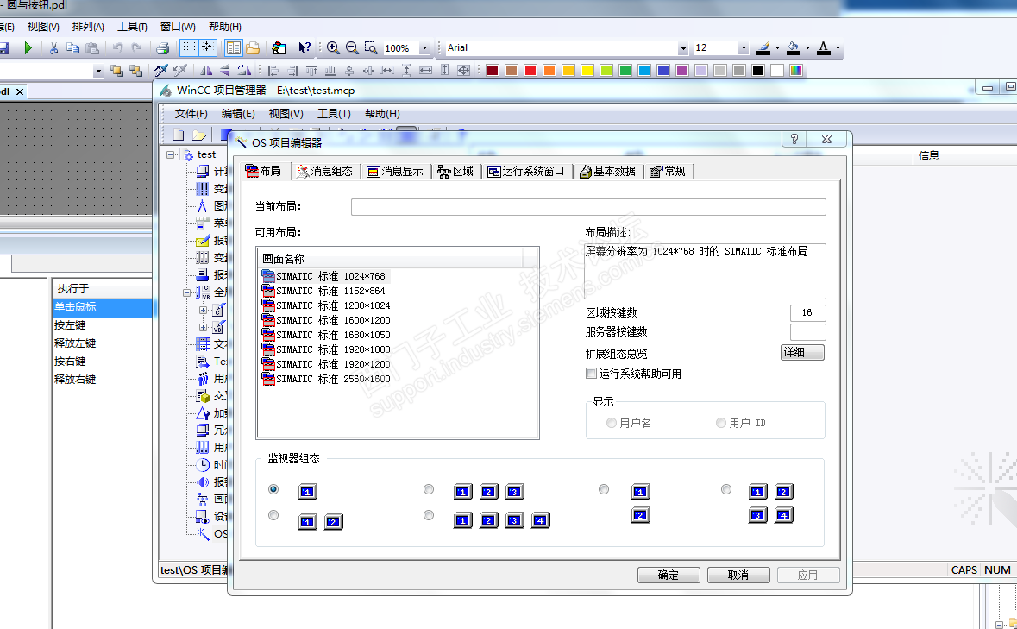Open the custom color palette swatch
Image resolution: width=1017 pixels, height=629 pixels.
click(796, 70)
